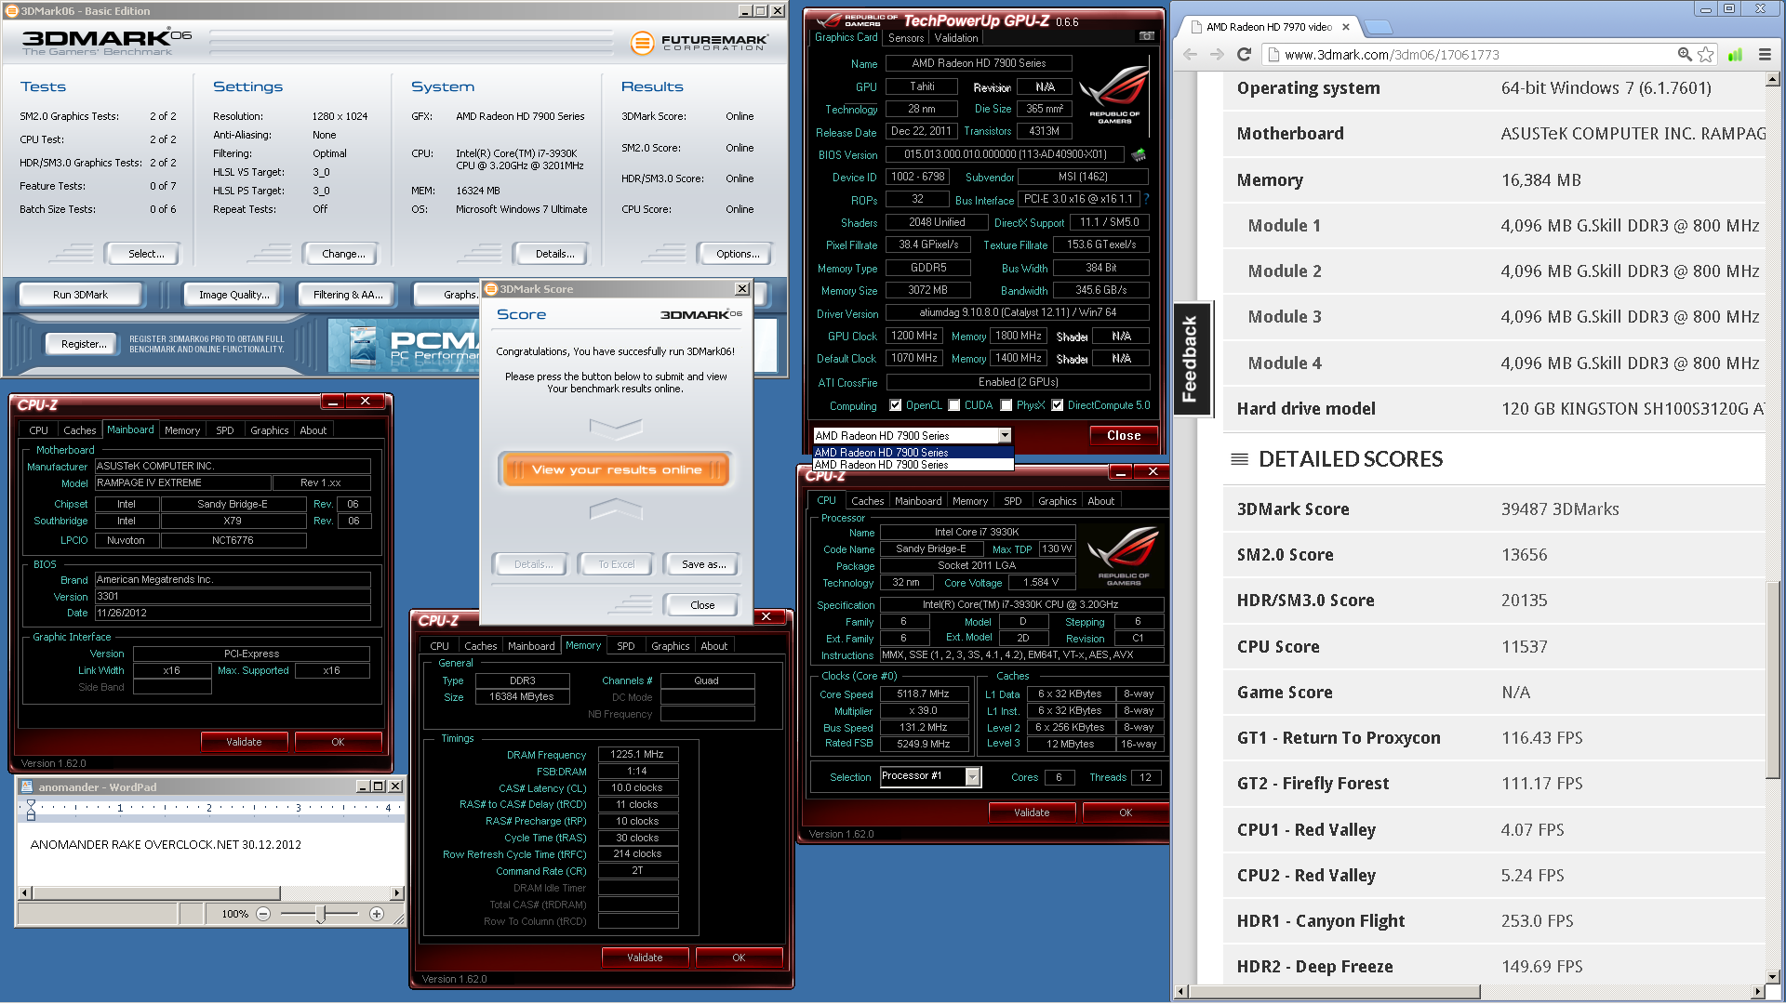
Task: Go back in the Chrome browser
Action: [x=1190, y=55]
